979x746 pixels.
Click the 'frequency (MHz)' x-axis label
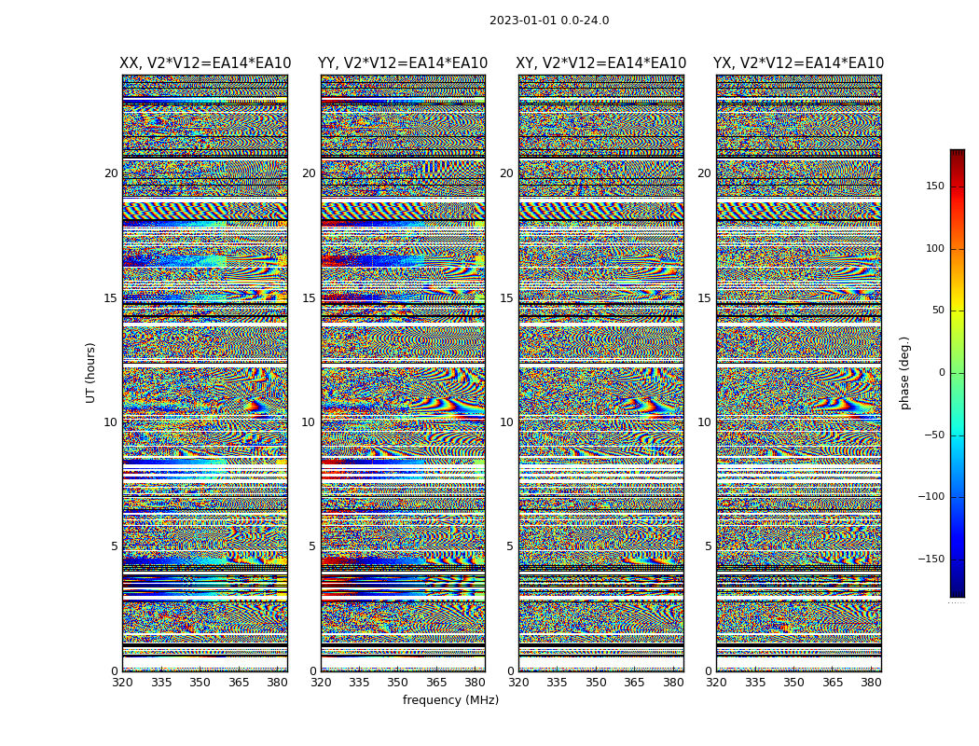[450, 700]
